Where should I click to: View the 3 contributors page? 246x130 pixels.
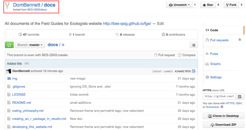[173, 34]
